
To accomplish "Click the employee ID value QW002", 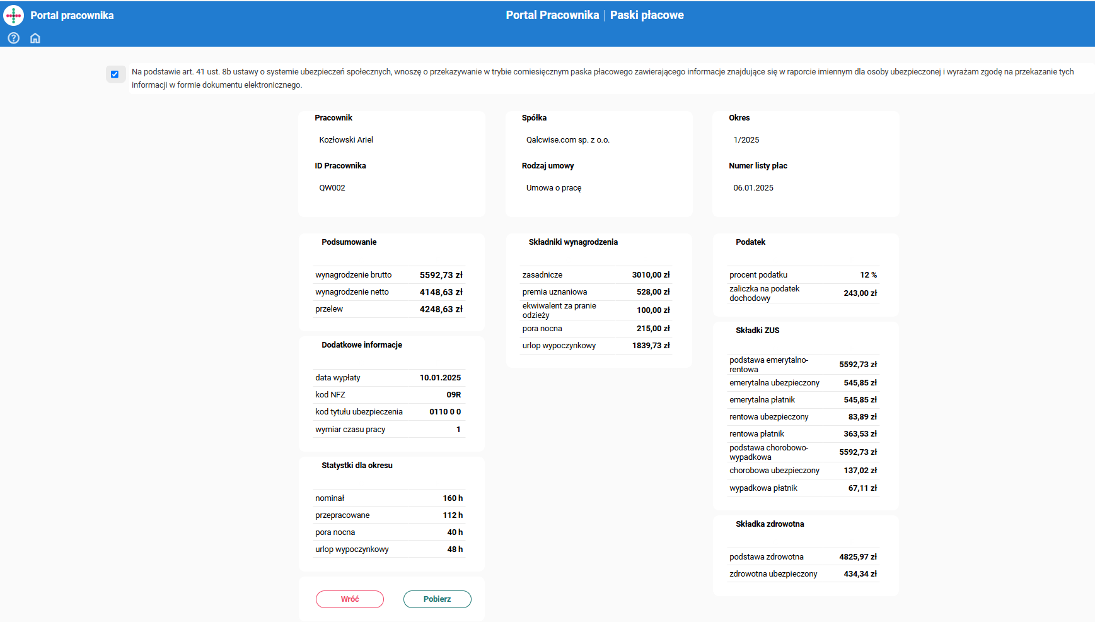I will tap(332, 188).
